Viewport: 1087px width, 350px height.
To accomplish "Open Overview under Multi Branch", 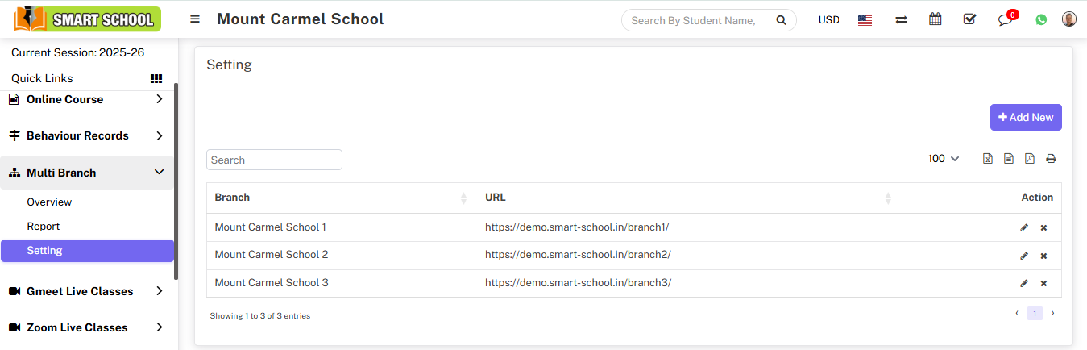I will [x=49, y=202].
